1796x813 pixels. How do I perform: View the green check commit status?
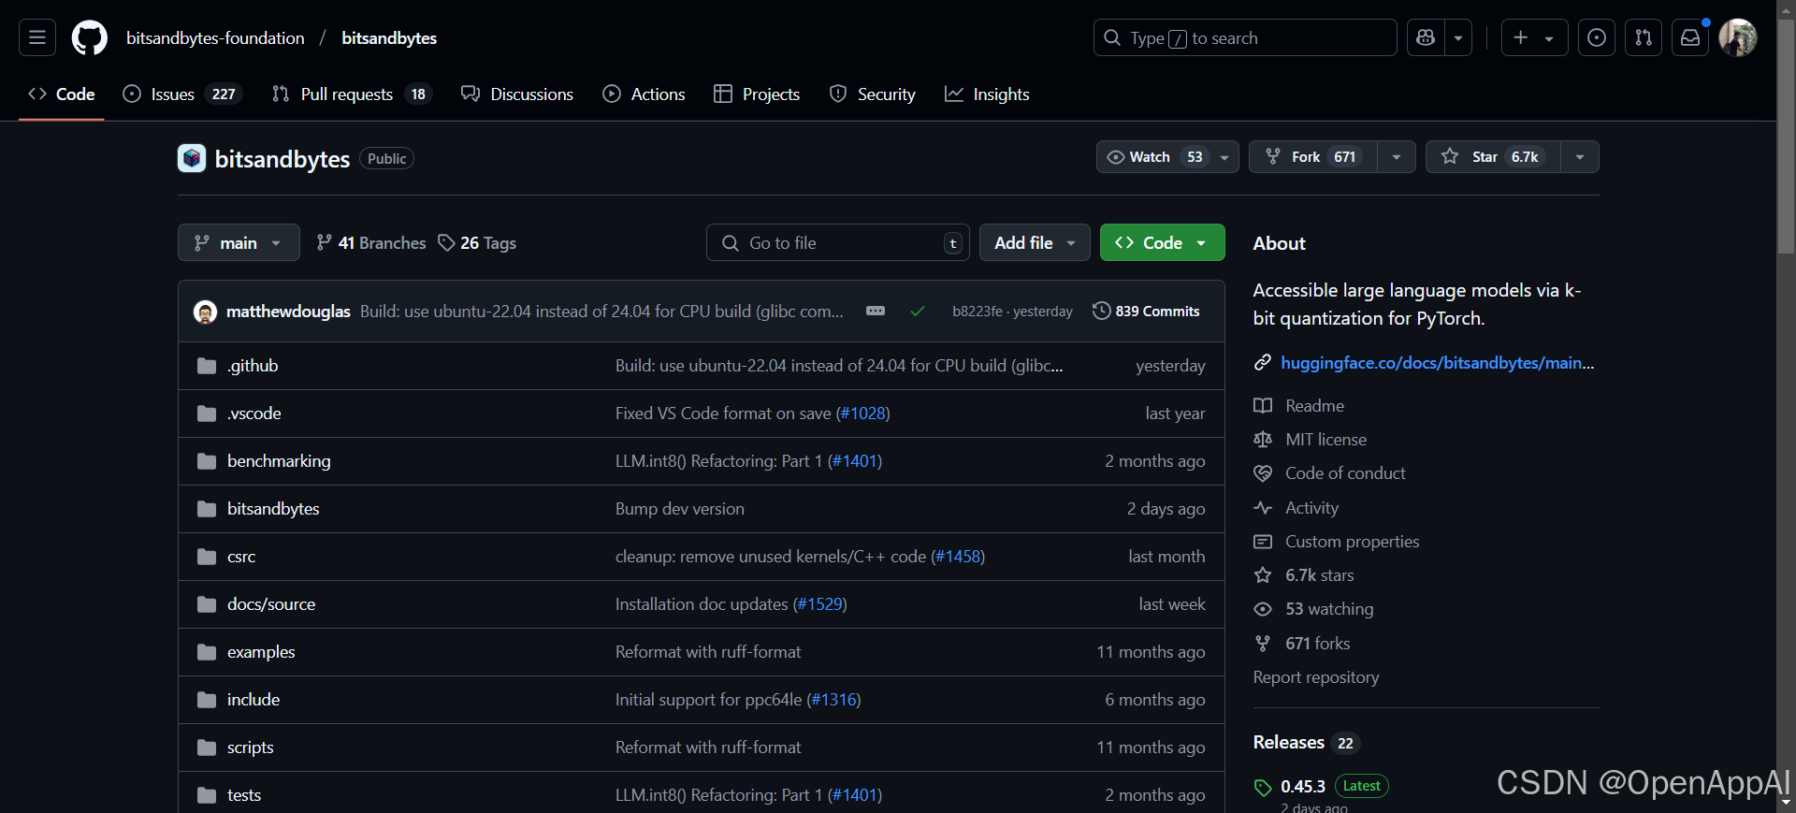pyautogui.click(x=918, y=312)
